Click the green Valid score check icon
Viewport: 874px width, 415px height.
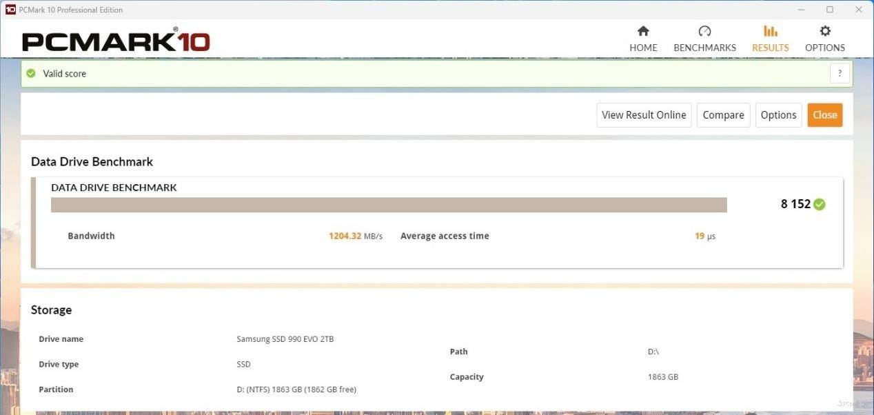(31, 73)
